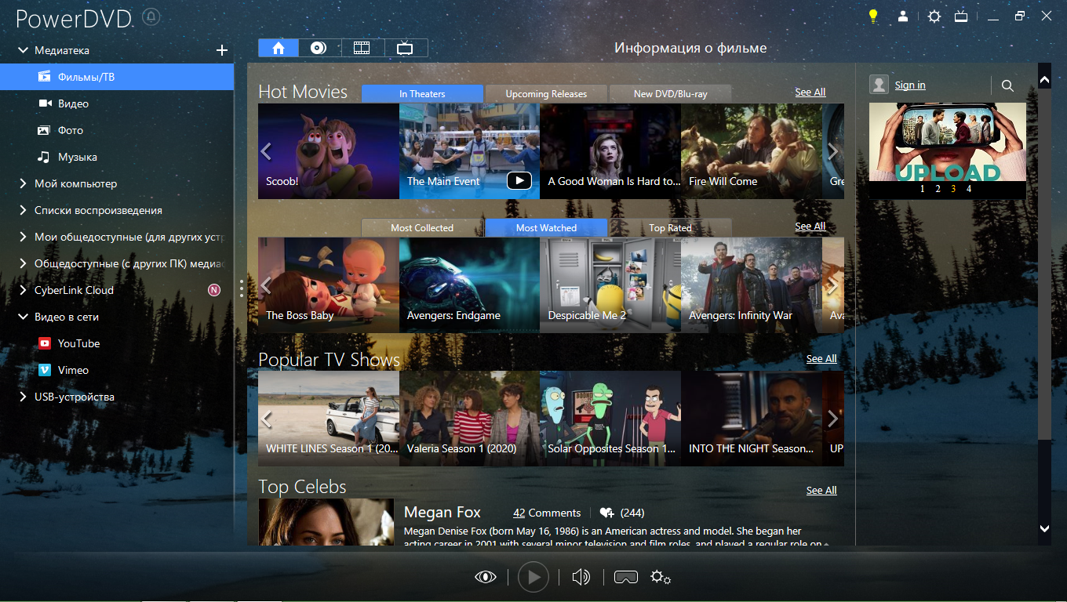Collapse the Медиатека tree section
1067x602 pixels.
23,50
